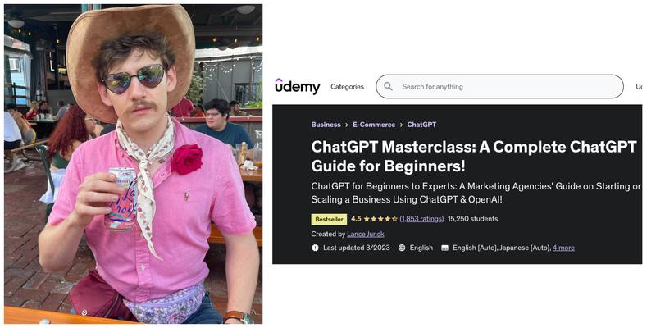Screen dimensions: 656x328
Task: Click the magnifier search icon
Action: coord(388,87)
